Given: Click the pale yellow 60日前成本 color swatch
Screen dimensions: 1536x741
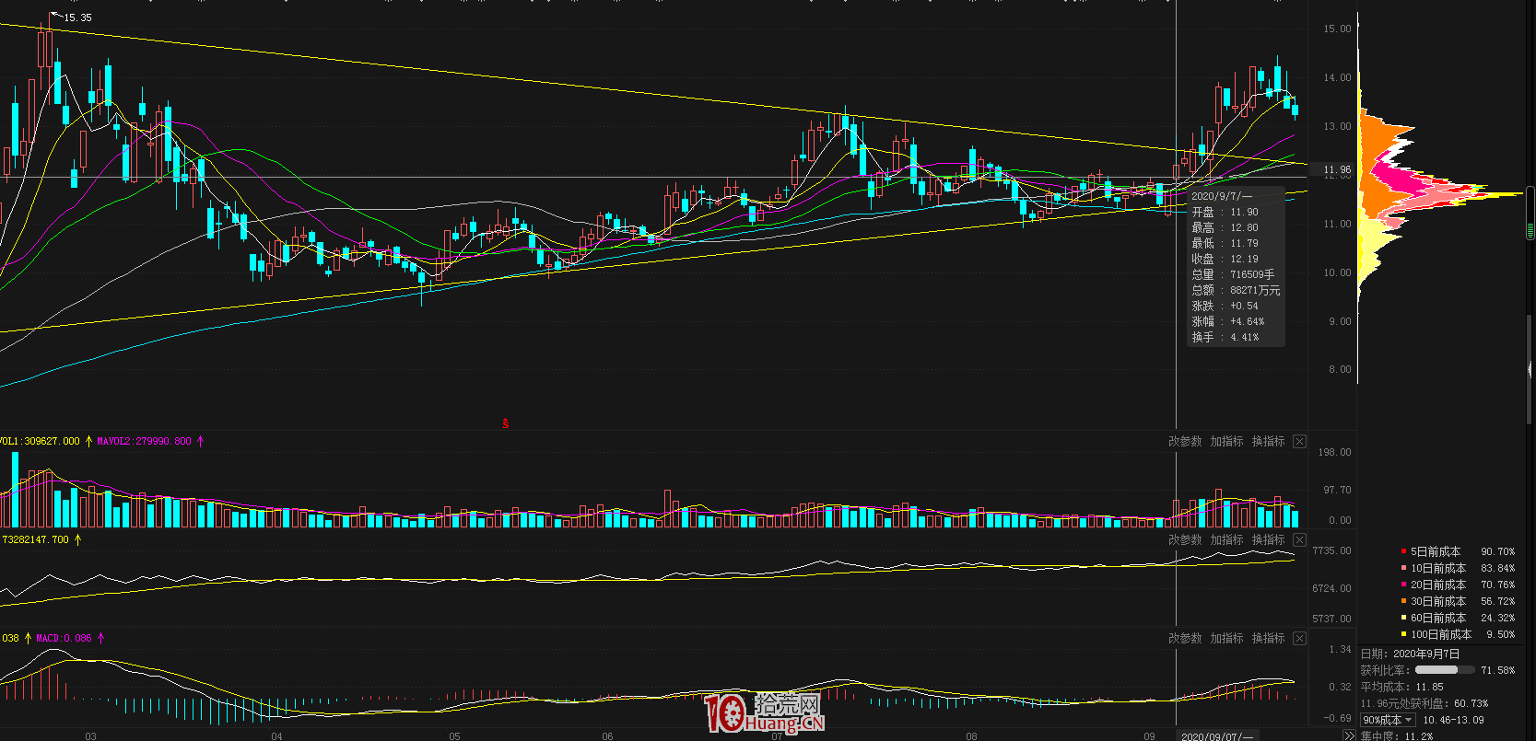Looking at the screenshot, I should point(1403,618).
